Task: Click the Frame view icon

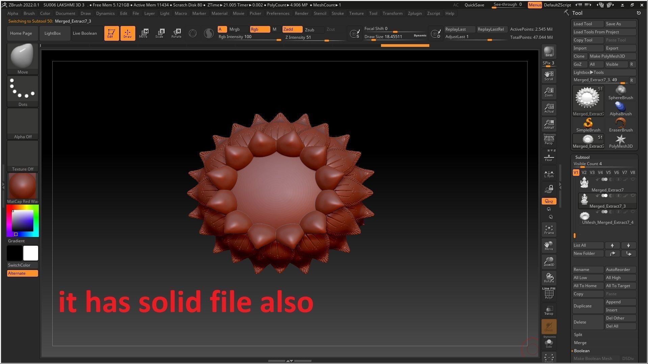Action: [549, 230]
